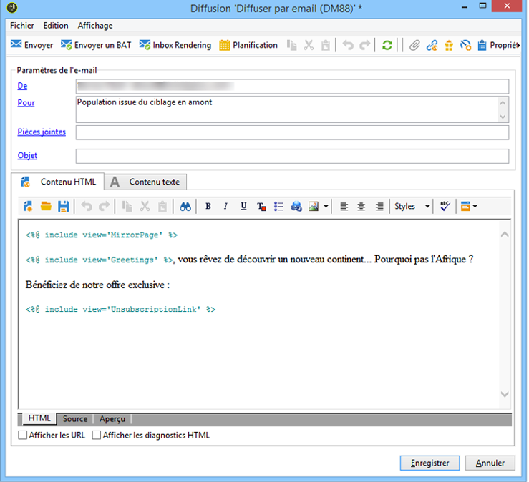Click the top toolbar copy icon
Image resolution: width=529 pixels, height=482 pixels.
[292, 45]
